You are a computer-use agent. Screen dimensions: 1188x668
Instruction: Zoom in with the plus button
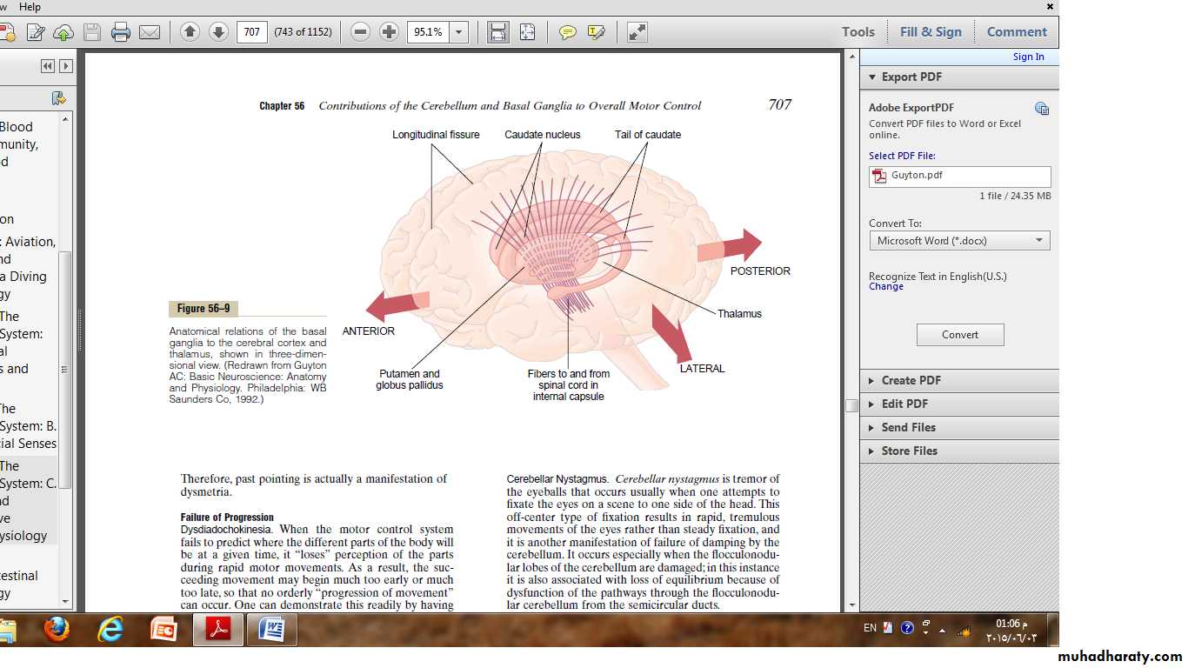389,32
